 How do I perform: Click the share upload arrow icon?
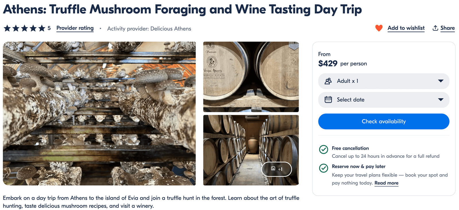pyautogui.click(x=435, y=28)
